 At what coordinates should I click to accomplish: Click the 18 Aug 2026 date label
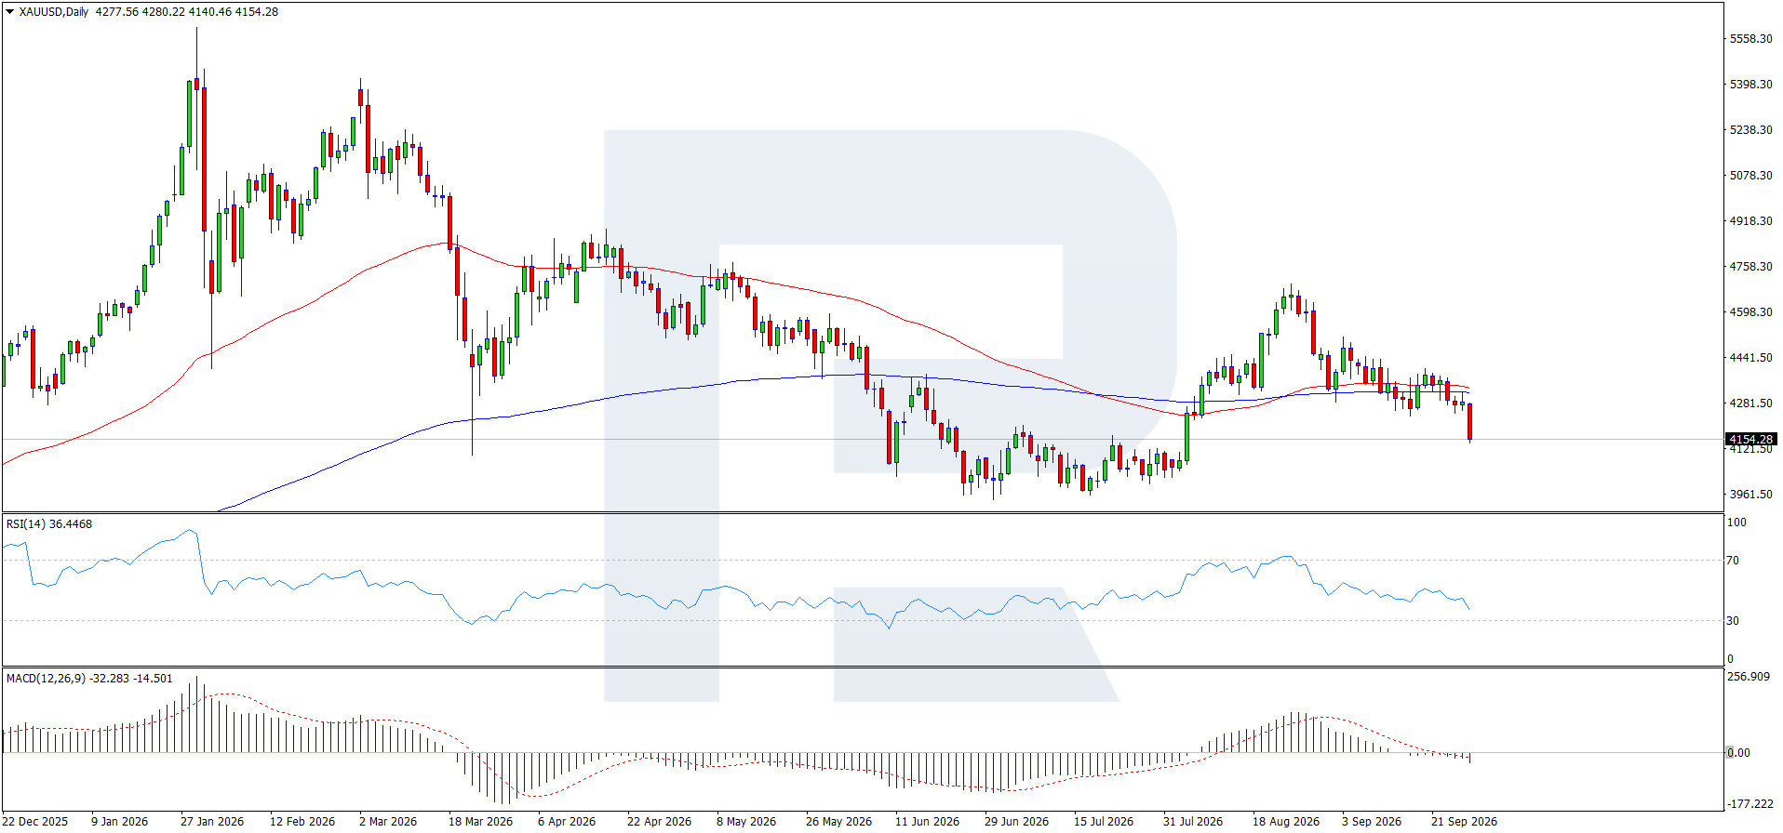(x=1286, y=822)
